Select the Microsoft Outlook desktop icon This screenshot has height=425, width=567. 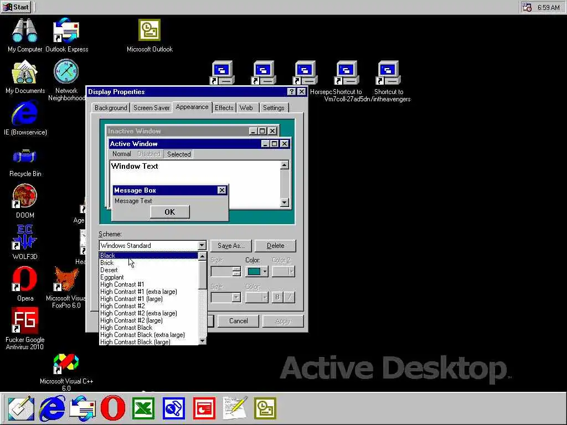point(150,35)
